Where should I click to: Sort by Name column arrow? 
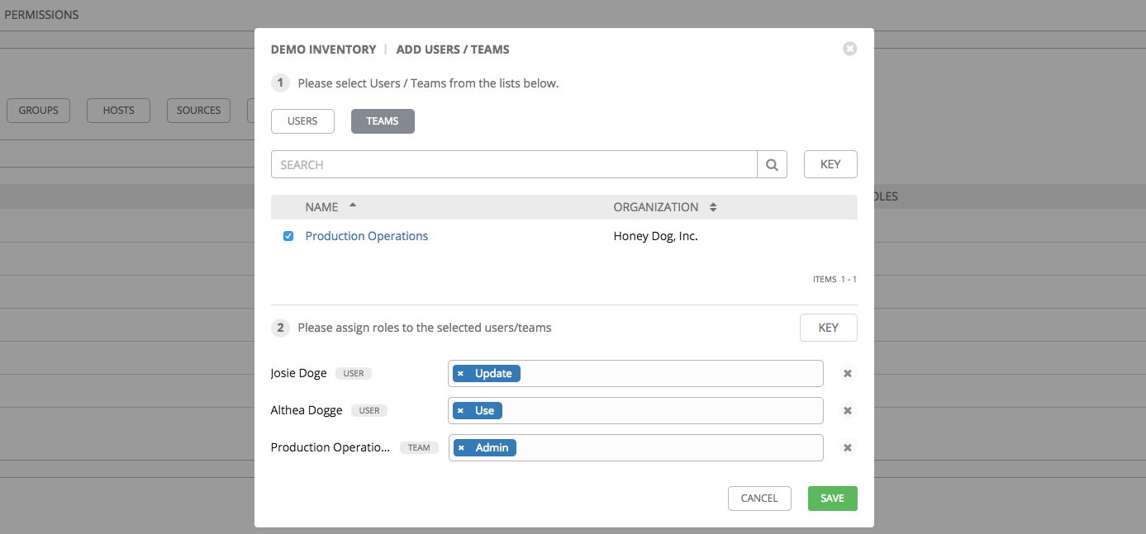(x=353, y=205)
